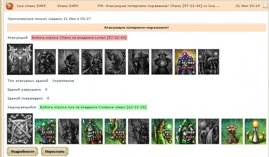The height and width of the screenshot is (157, 269).
Task: Select the elf spearman unit showing 8155
Action: pyautogui.click(x=92, y=131)
